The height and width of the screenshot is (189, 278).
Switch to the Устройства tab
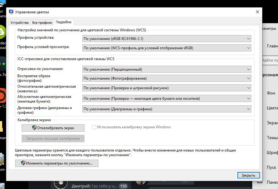click(x=20, y=23)
